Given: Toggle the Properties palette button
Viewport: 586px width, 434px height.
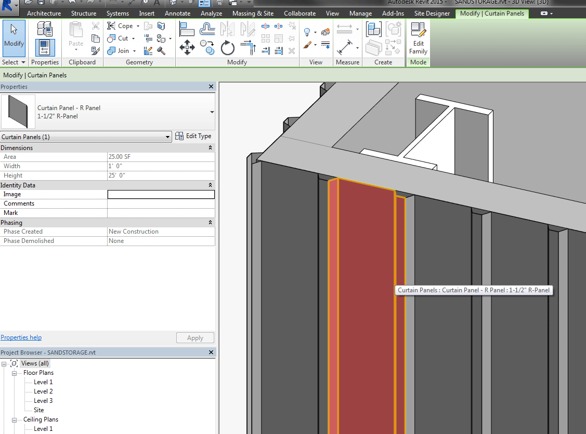Looking at the screenshot, I should pyautogui.click(x=45, y=48).
